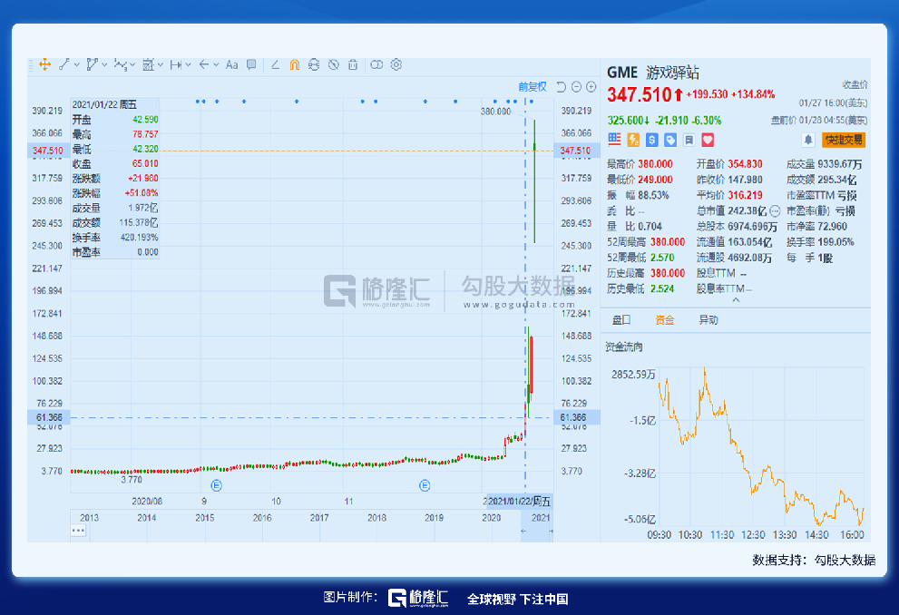
Task: Select the trend line drawing tool
Action: pyautogui.click(x=64, y=64)
